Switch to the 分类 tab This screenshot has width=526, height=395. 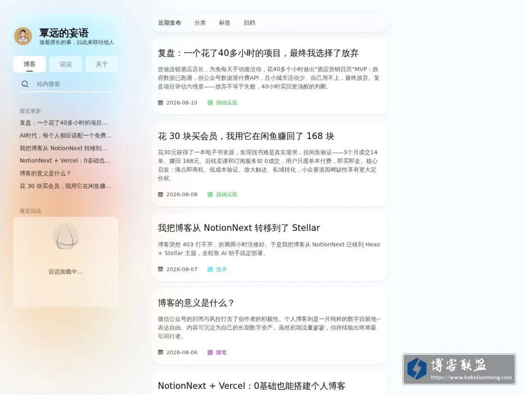(x=200, y=23)
